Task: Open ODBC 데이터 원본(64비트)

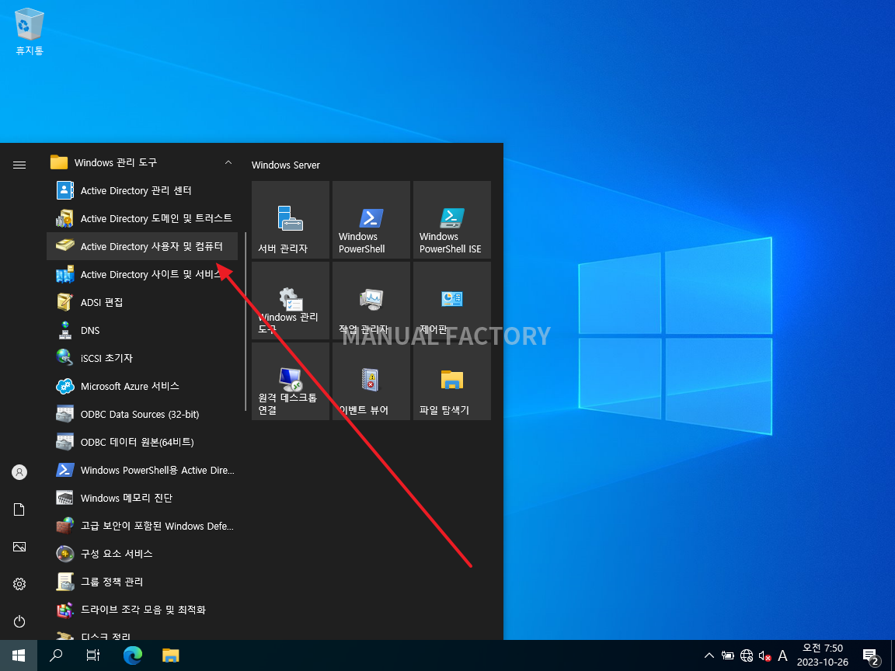Action: [142, 442]
